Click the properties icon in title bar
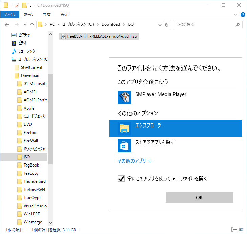The height and width of the screenshot is (234, 247). click(x=17, y=5)
